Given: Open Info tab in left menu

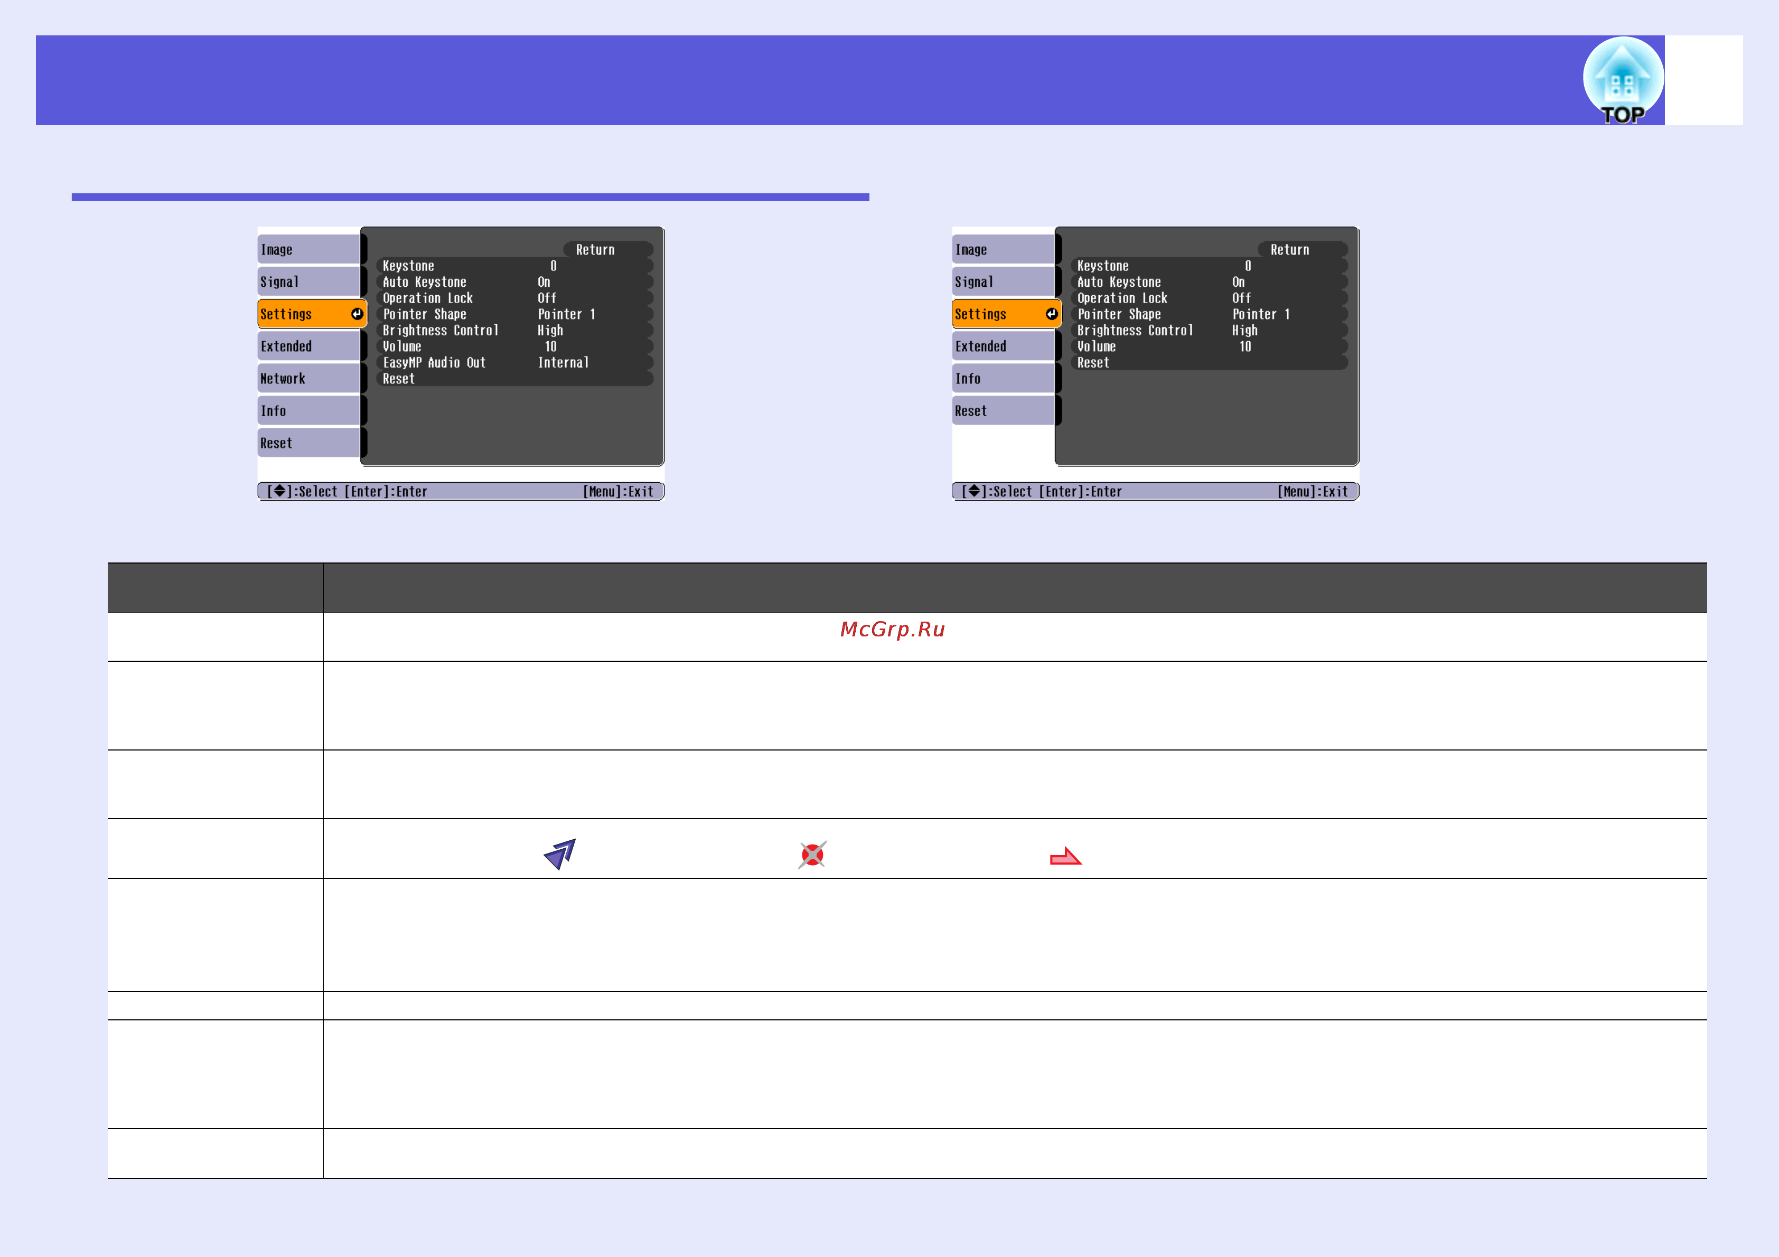Looking at the screenshot, I should pyautogui.click(x=309, y=411).
